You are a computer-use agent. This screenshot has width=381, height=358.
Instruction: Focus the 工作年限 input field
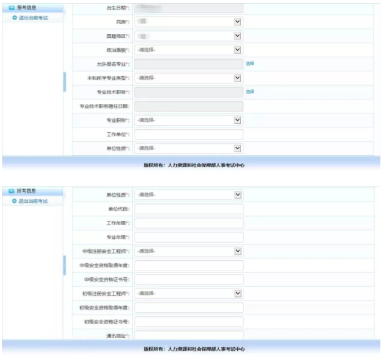tap(188, 223)
